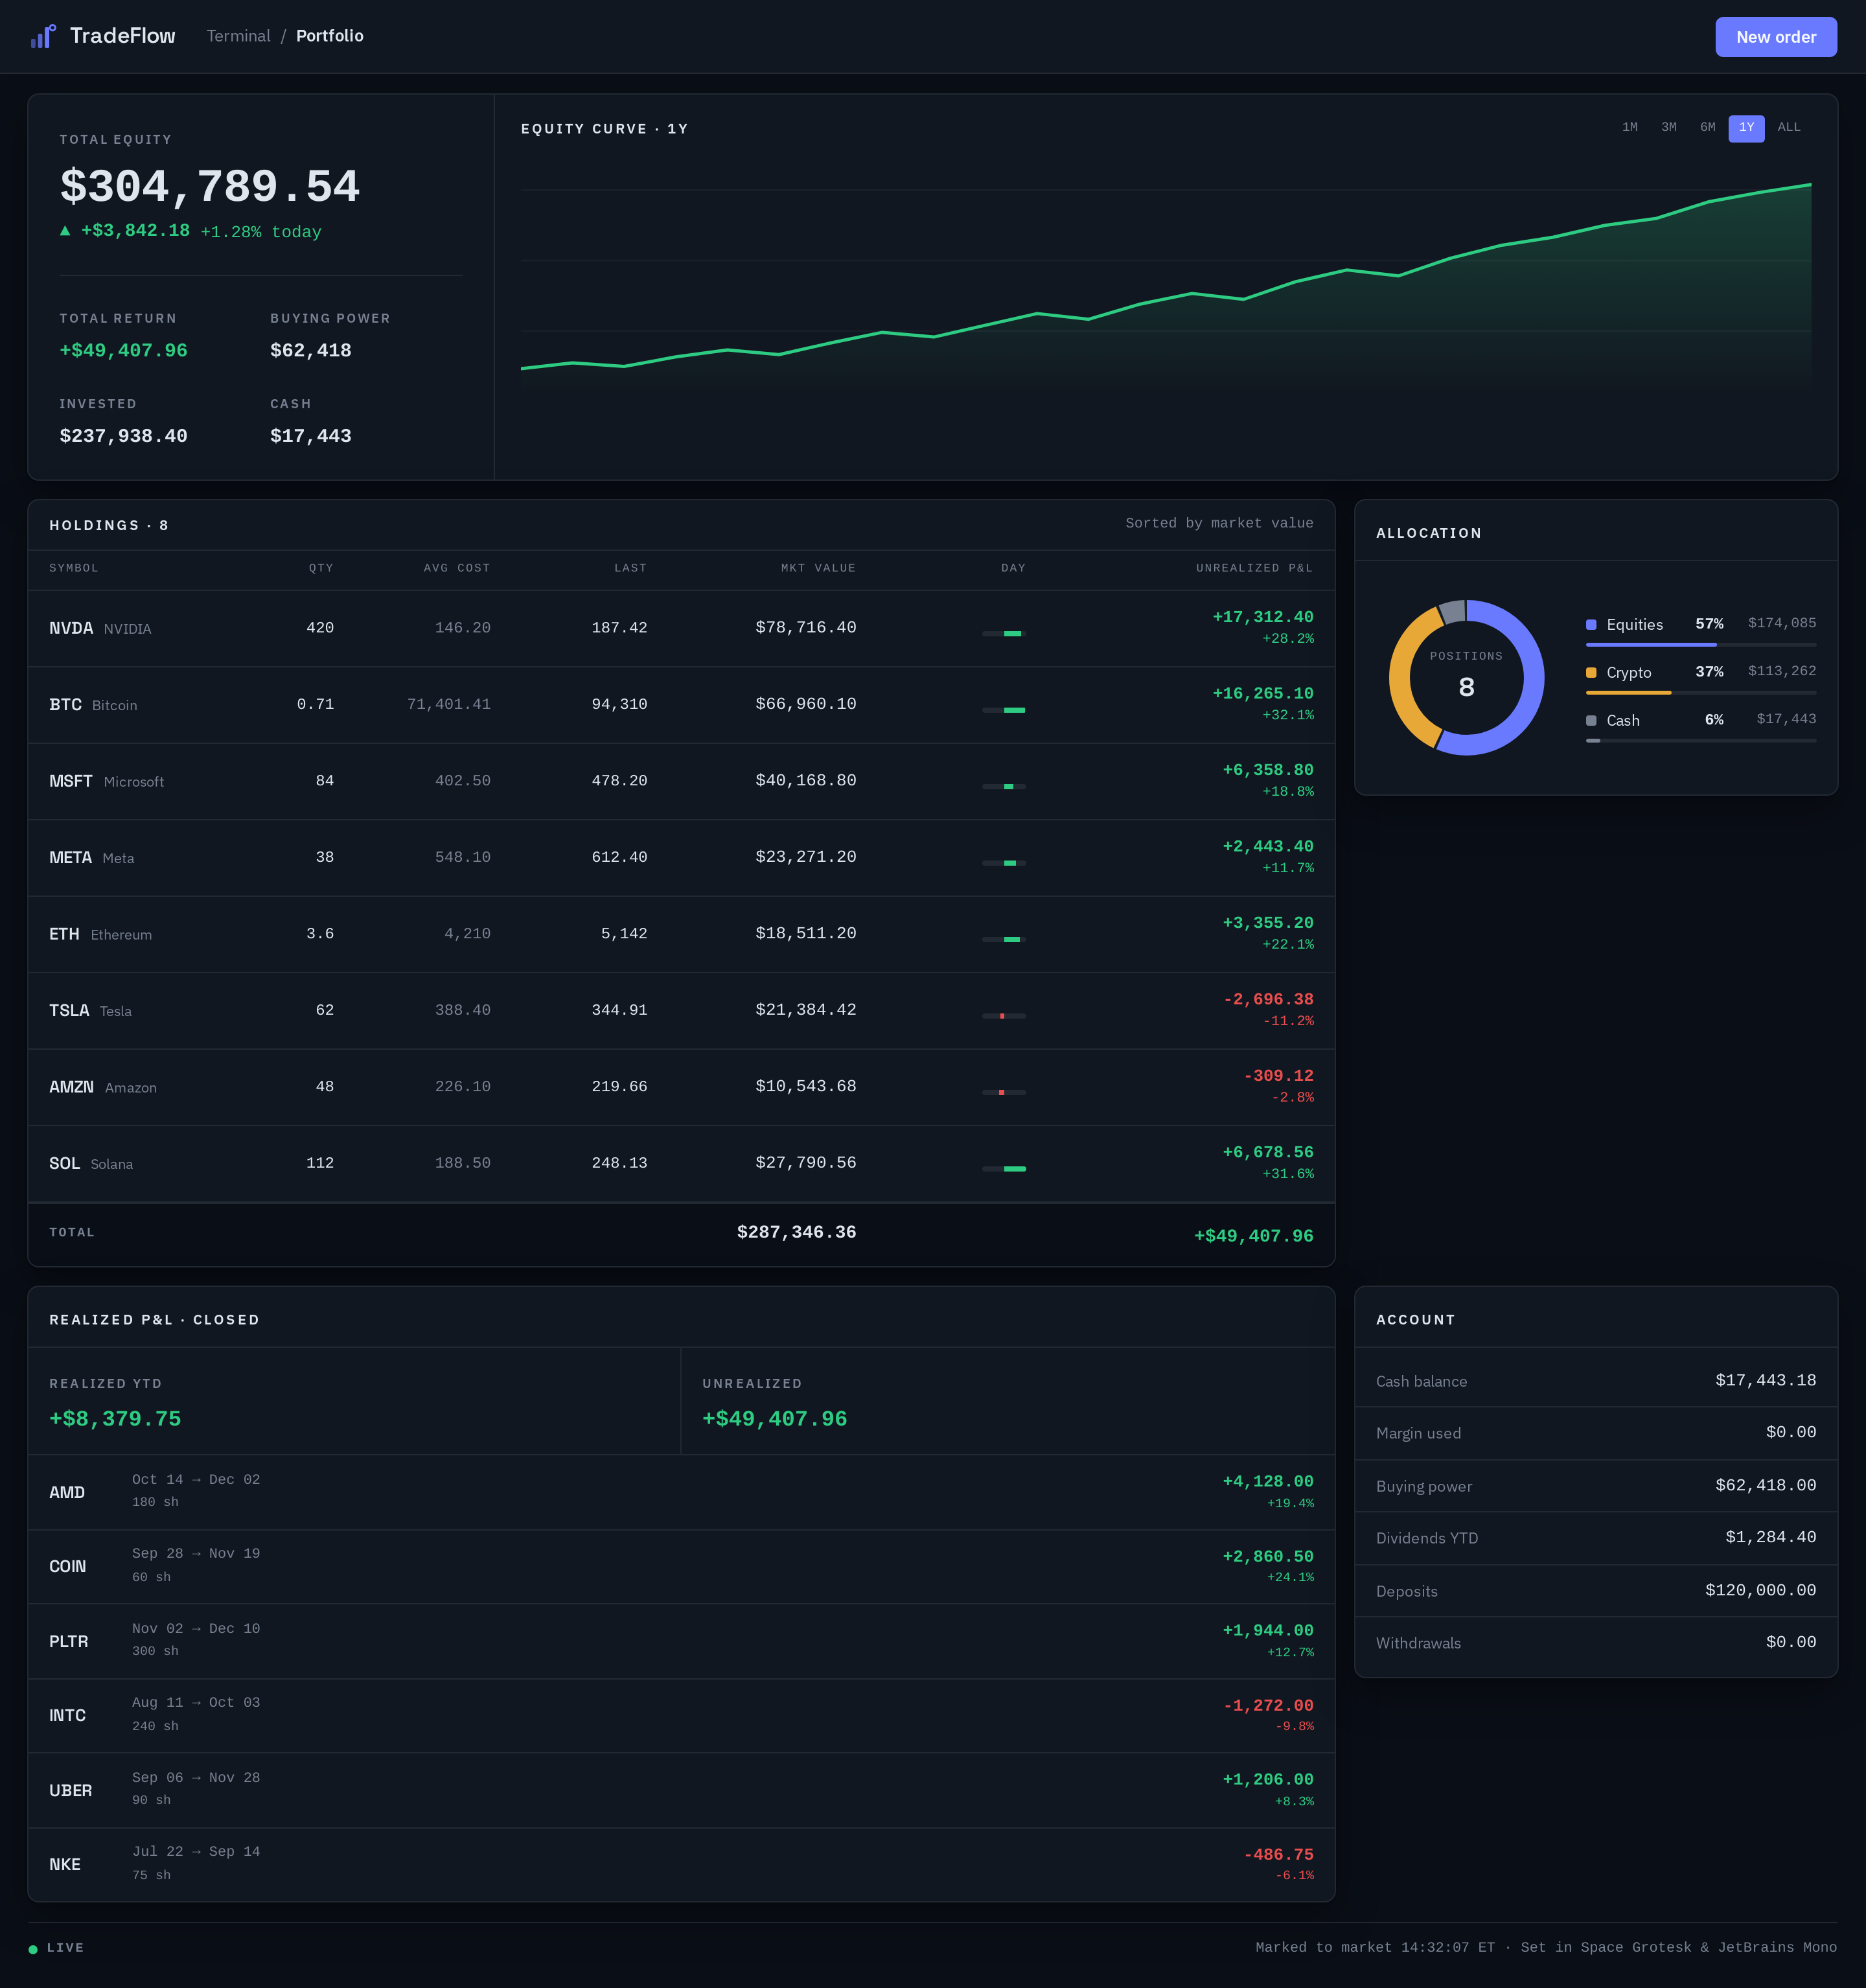The height and width of the screenshot is (1988, 1866).
Task: Click the Equities blue legend swatch
Action: click(x=1591, y=625)
